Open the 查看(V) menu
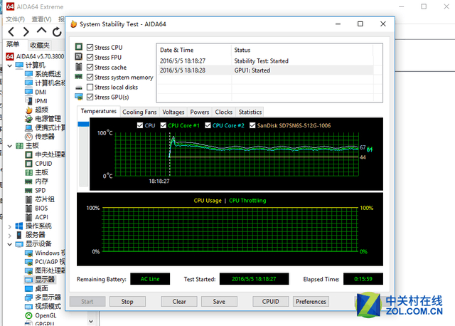This screenshot has width=455, height=326. (x=41, y=19)
